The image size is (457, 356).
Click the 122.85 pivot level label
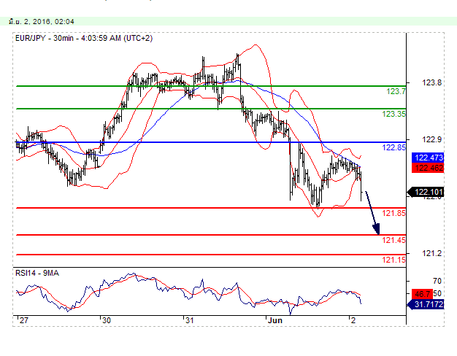pyautogui.click(x=393, y=147)
